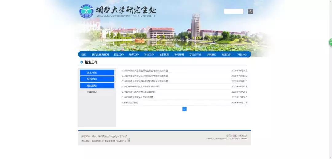This screenshot has height=159, width=332.
Task: Open the 2018年硕士研究生 article dated 2017年07月
Action: (x=145, y=81)
